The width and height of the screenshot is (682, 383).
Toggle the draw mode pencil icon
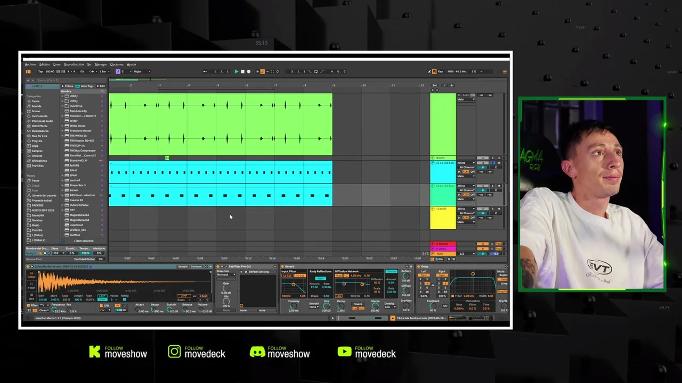pyautogui.click(x=429, y=71)
